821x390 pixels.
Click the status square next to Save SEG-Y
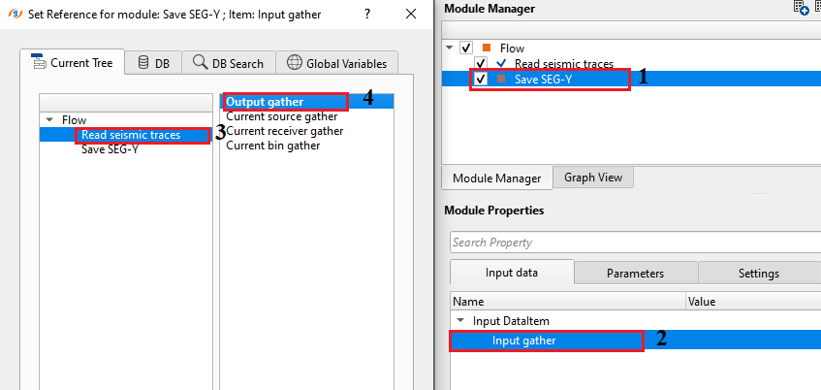[x=501, y=80]
